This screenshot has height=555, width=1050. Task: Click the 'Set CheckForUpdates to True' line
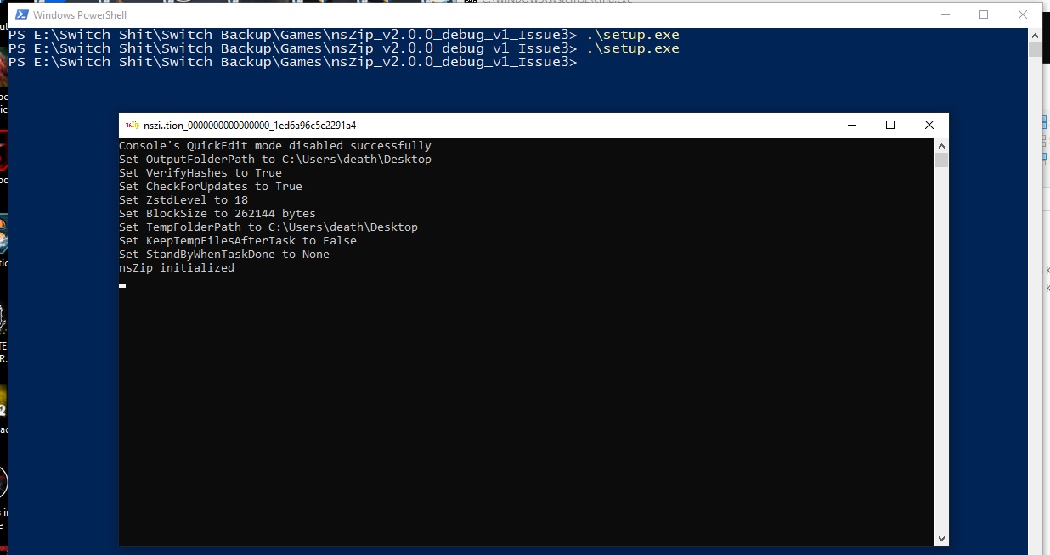(211, 187)
